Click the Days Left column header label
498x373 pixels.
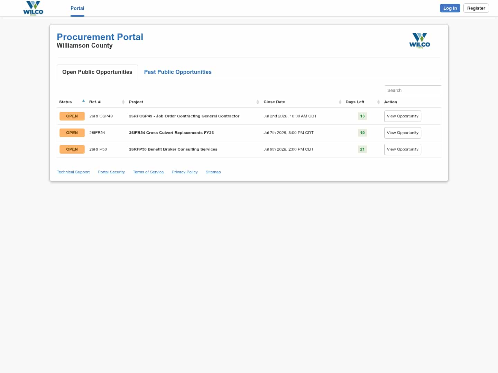click(x=355, y=102)
